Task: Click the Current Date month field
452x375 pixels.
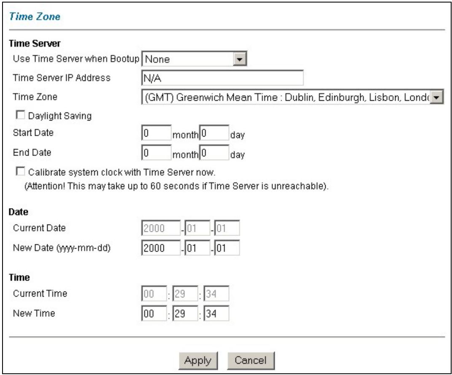Action: [x=198, y=228]
